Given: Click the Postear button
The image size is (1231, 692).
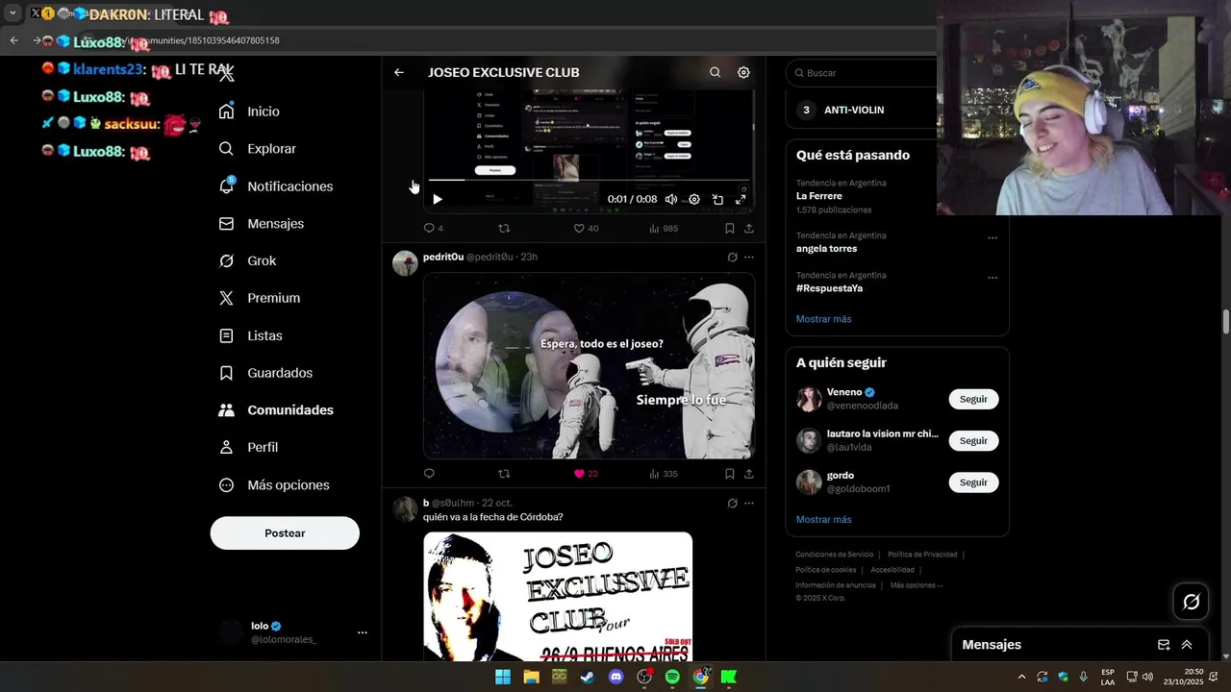Looking at the screenshot, I should (285, 533).
